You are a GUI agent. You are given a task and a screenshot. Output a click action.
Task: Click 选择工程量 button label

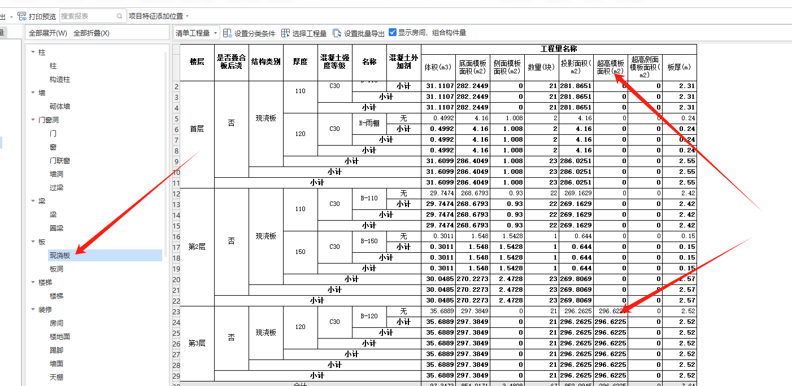tap(310, 33)
